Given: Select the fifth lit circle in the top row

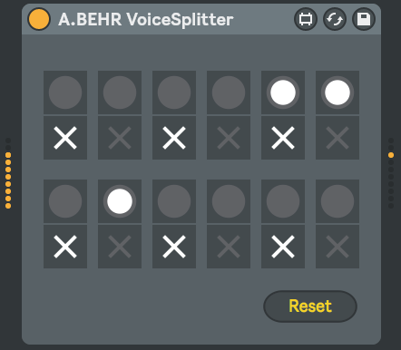Looking at the screenshot, I should pos(283,92).
